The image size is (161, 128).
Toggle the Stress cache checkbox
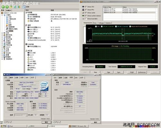tap(86, 13)
